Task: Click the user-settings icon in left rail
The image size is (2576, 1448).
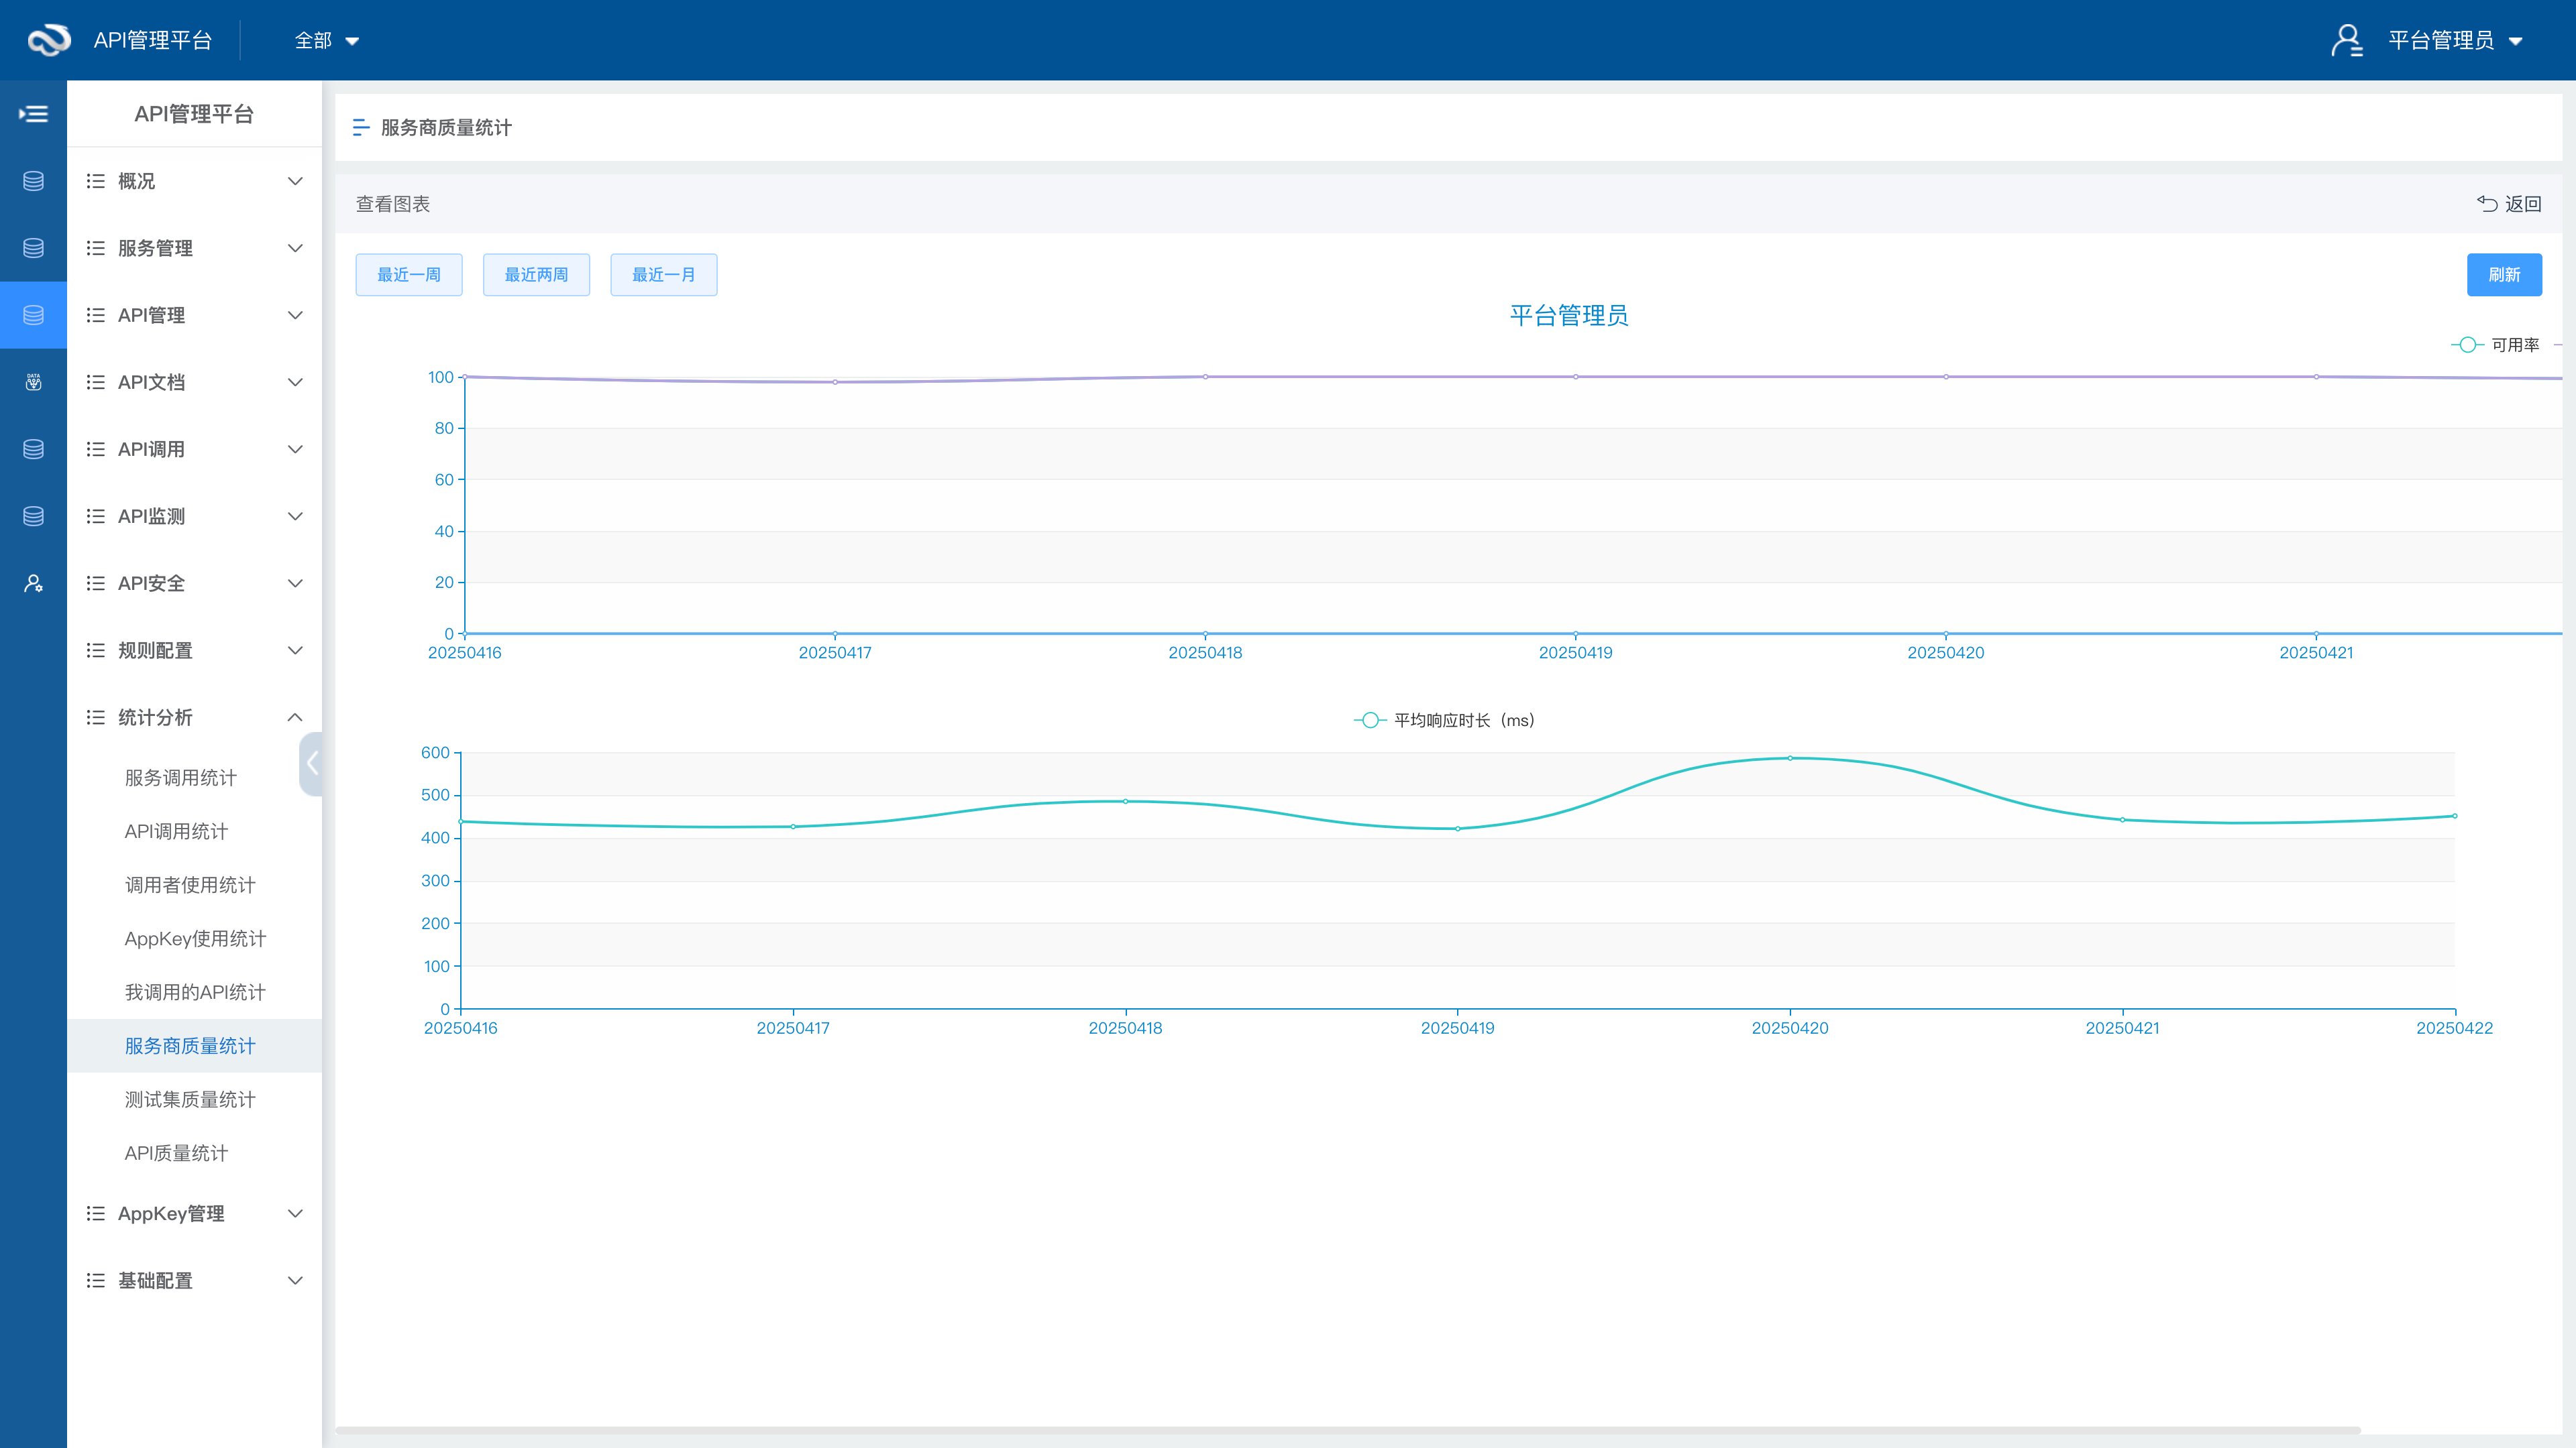Action: [x=33, y=584]
